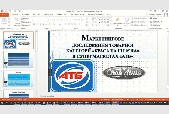
Task: Toggle Comments (Примечания) pane in status bar
Action: [x=117, y=99]
